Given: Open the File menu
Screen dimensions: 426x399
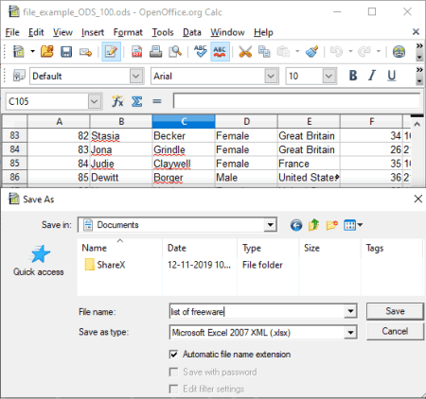Looking at the screenshot, I should click(12, 32).
